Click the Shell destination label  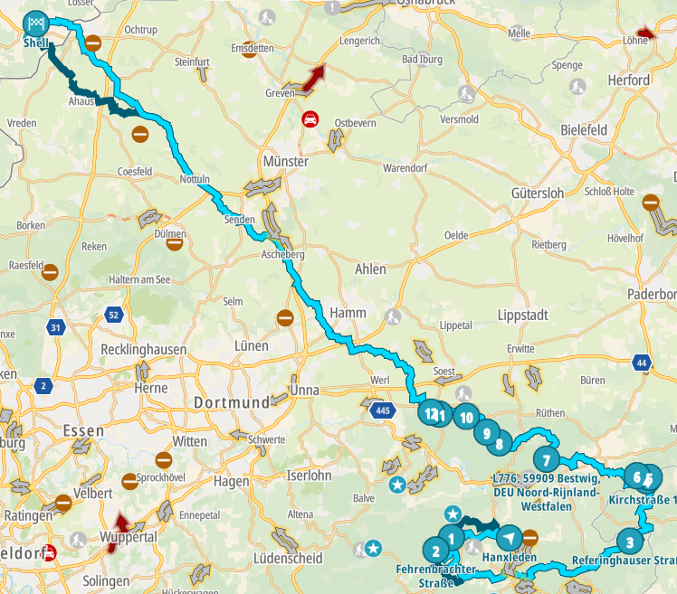tap(36, 42)
